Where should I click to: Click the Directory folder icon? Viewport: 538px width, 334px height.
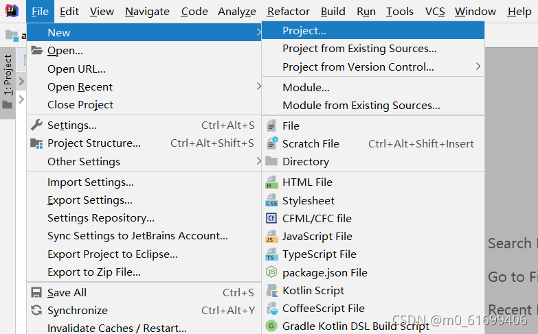pos(271,161)
